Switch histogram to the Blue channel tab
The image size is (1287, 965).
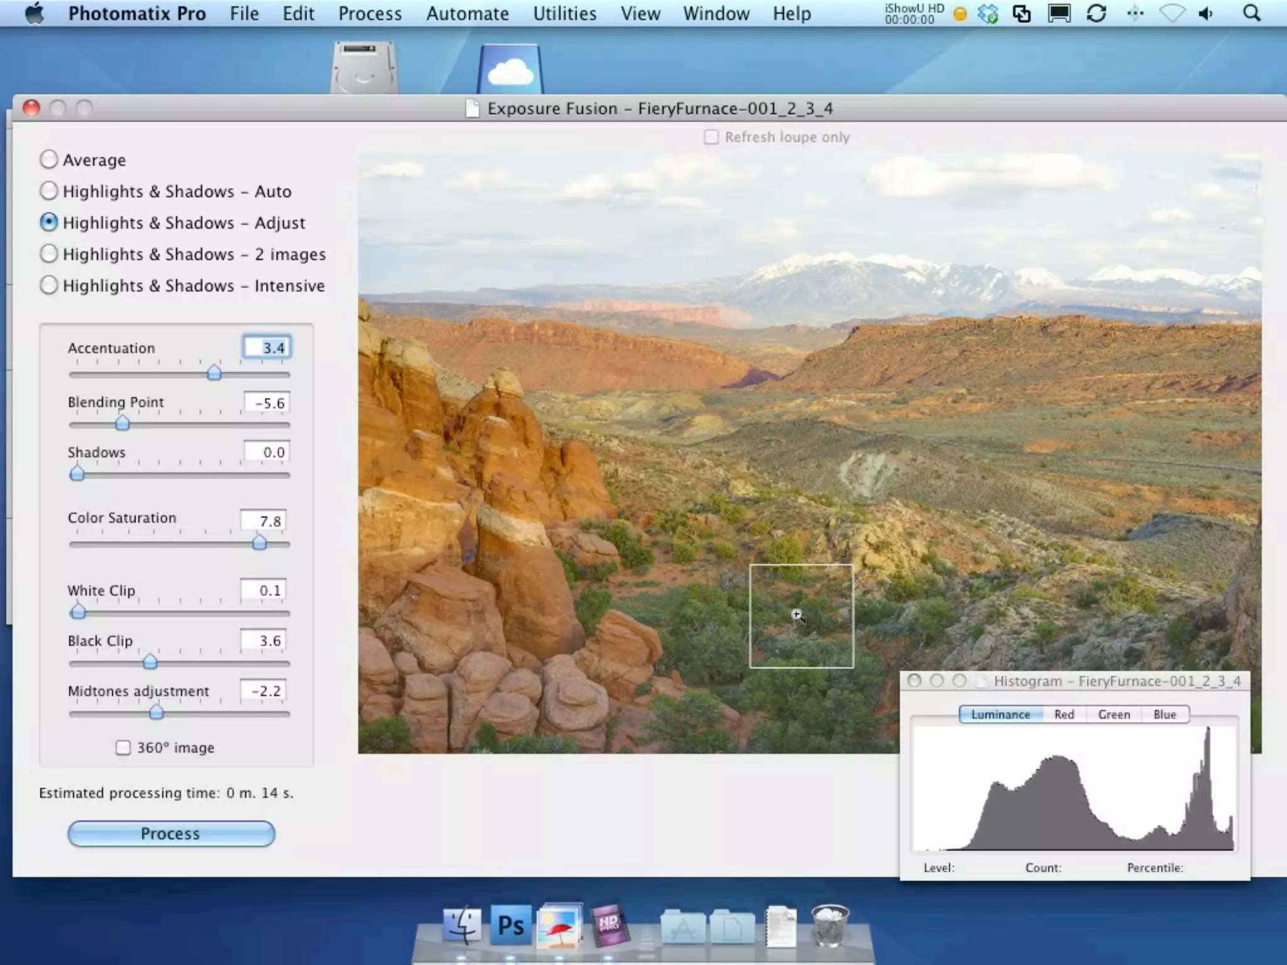click(x=1164, y=714)
